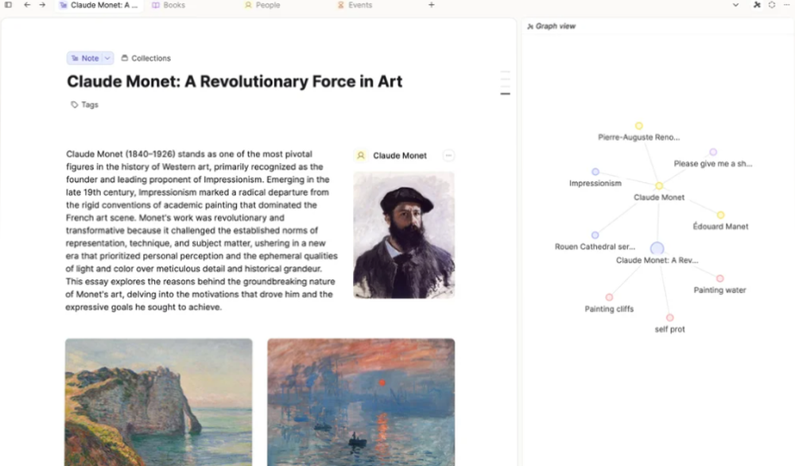Image resolution: width=795 pixels, height=466 pixels.
Task: Click the graph view toolbar icon
Action: coord(757,5)
